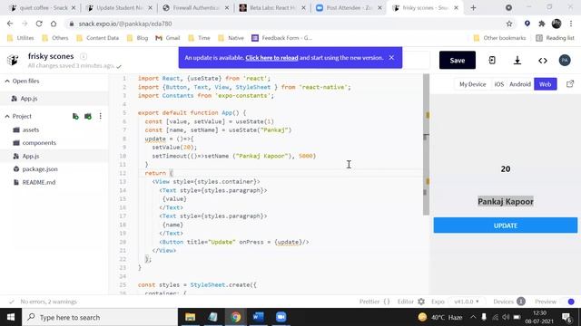Collapse the Open files section
Viewport: 581px width, 326px height.
tap(7, 81)
